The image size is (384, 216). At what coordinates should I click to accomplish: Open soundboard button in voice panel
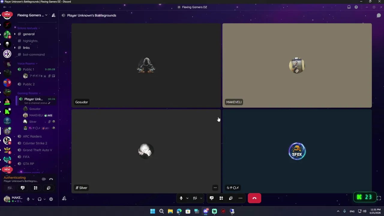(49, 188)
